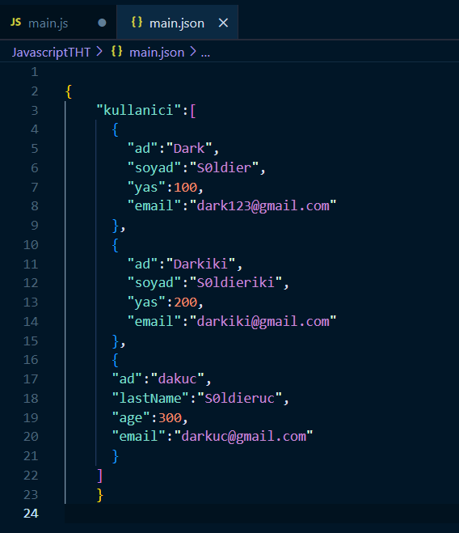Click the blue closing brace on line 9
Screen dimensions: 459x533
tap(116, 226)
